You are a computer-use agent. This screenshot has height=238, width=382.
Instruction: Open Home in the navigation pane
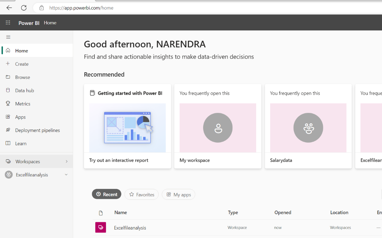point(37,51)
